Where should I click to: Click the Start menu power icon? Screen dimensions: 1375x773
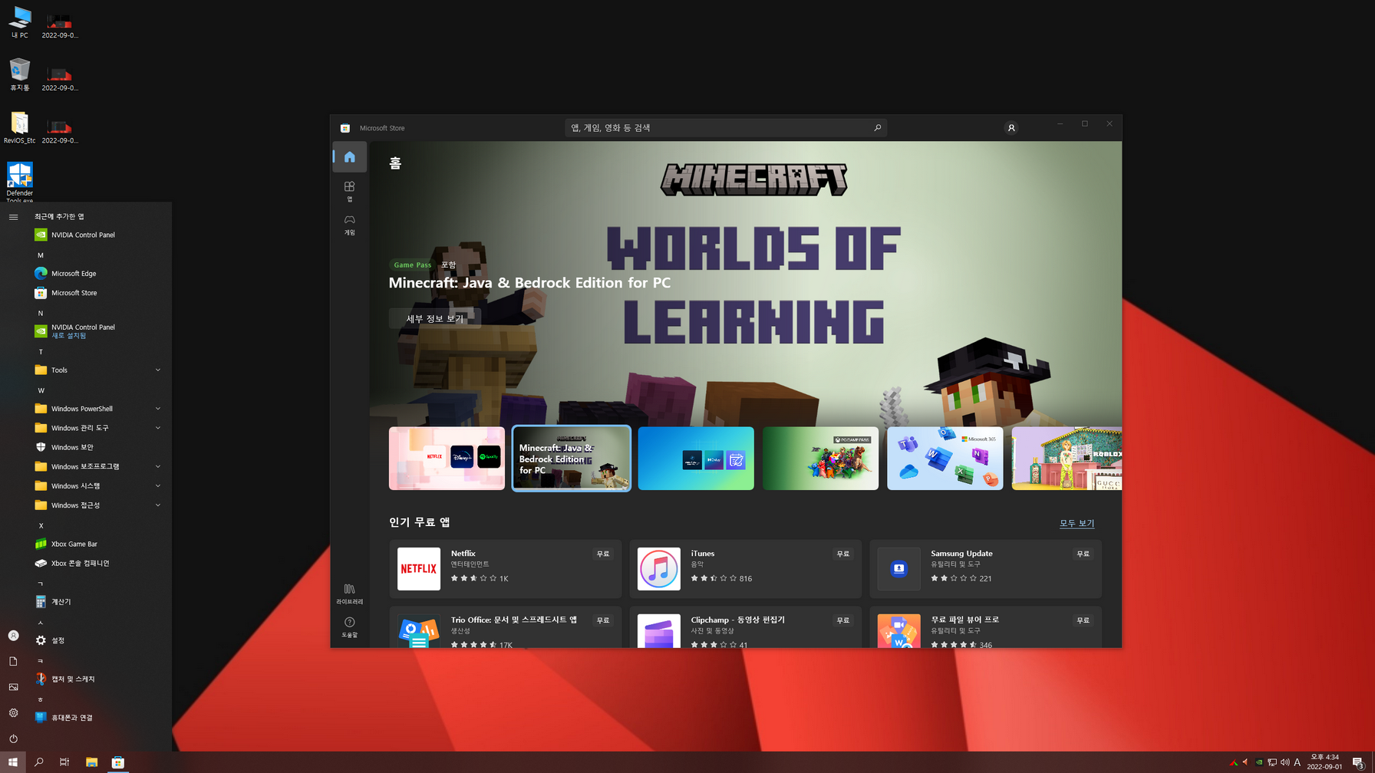click(x=13, y=738)
